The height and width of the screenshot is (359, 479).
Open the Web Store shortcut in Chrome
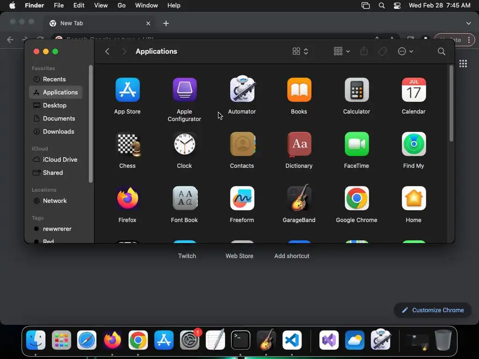coord(239,256)
